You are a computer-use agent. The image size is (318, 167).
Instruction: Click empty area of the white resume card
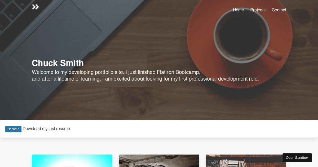pyautogui.click(x=185, y=129)
